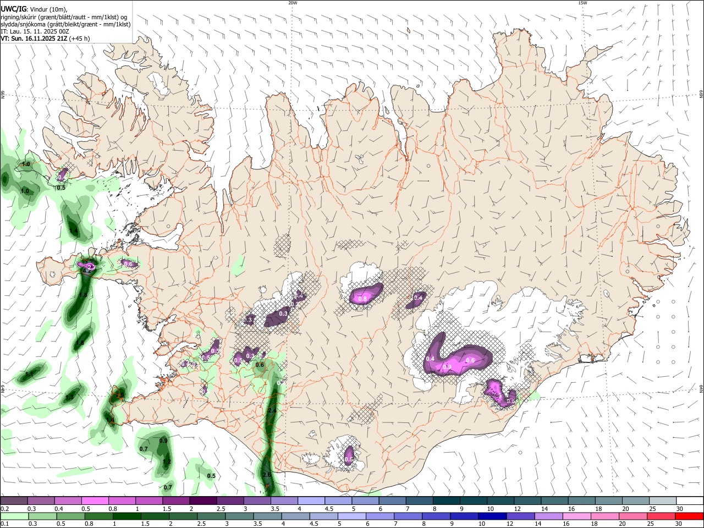The width and height of the screenshot is (704, 528).
Task: Click the 'VT: Sun. 16.11.2025 21Z (+45 h)' line
Action: [x=45, y=38]
